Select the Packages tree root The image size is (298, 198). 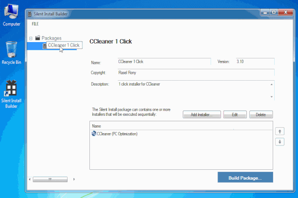[x=52, y=38]
